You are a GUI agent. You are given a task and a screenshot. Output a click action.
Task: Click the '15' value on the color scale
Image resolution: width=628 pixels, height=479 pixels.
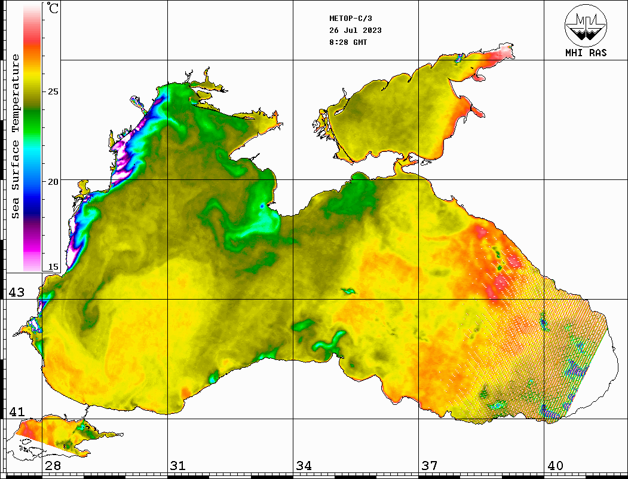pyautogui.click(x=53, y=267)
